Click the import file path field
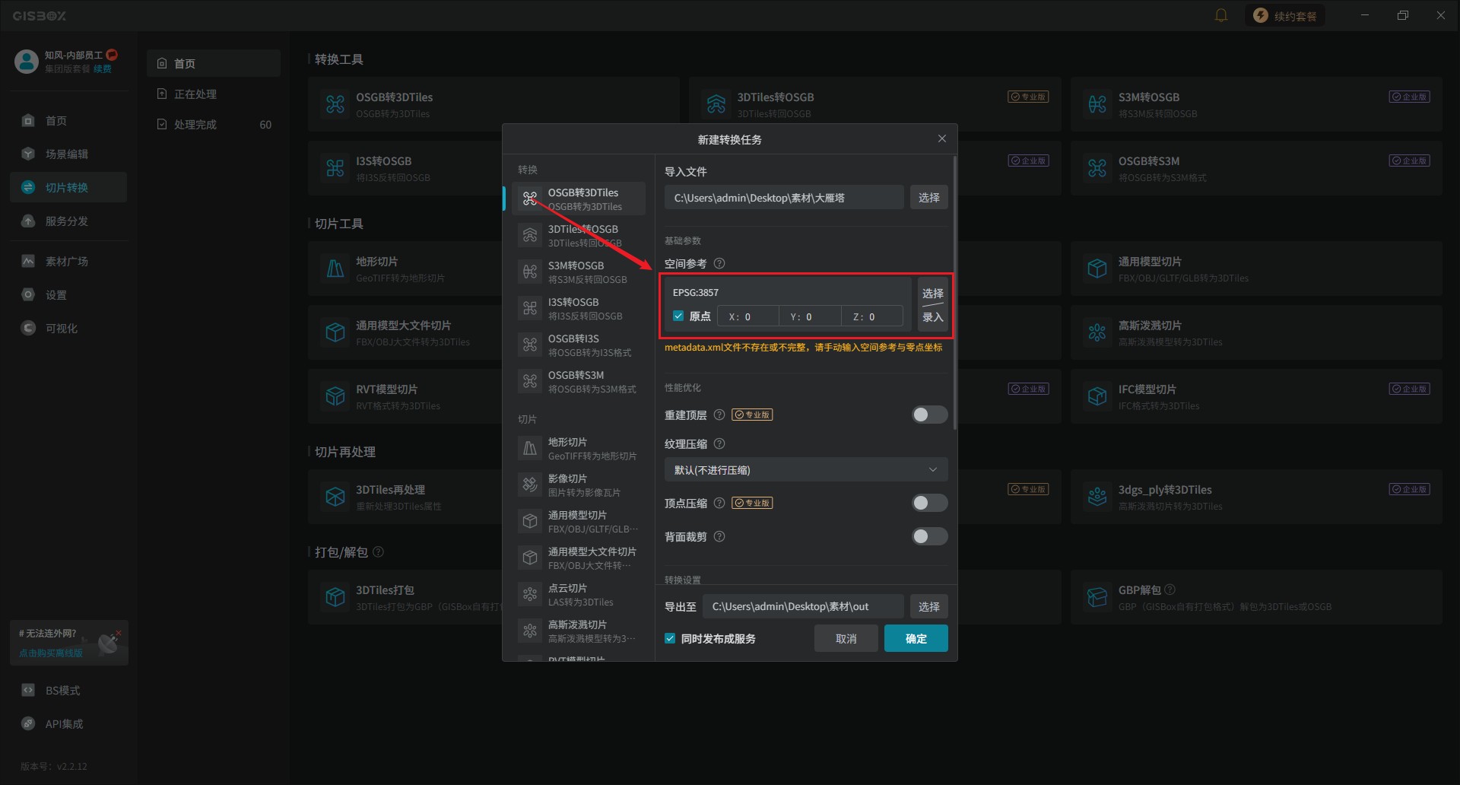 tap(784, 198)
